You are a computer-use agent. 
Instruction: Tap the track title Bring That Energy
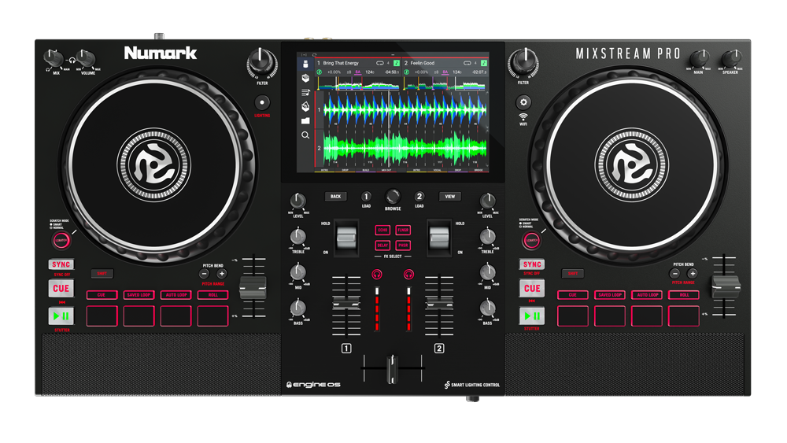(341, 63)
